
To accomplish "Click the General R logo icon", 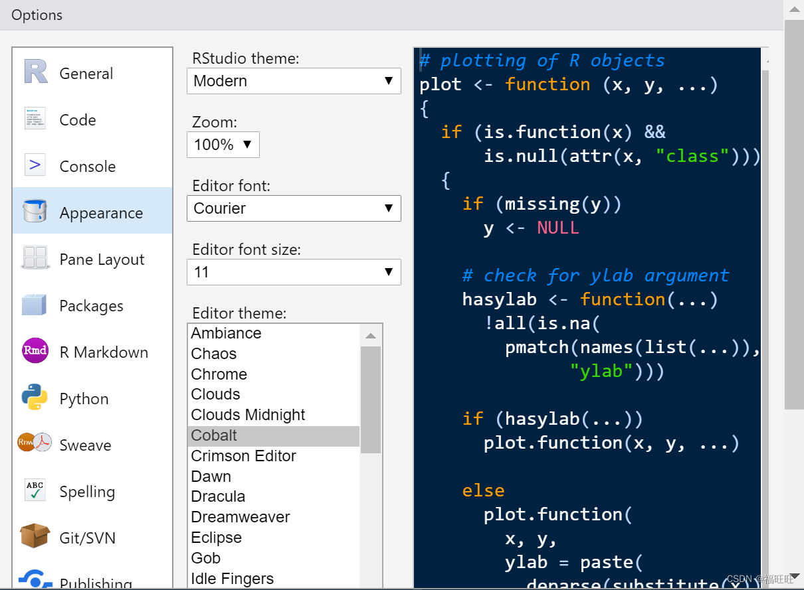I will click(x=36, y=72).
